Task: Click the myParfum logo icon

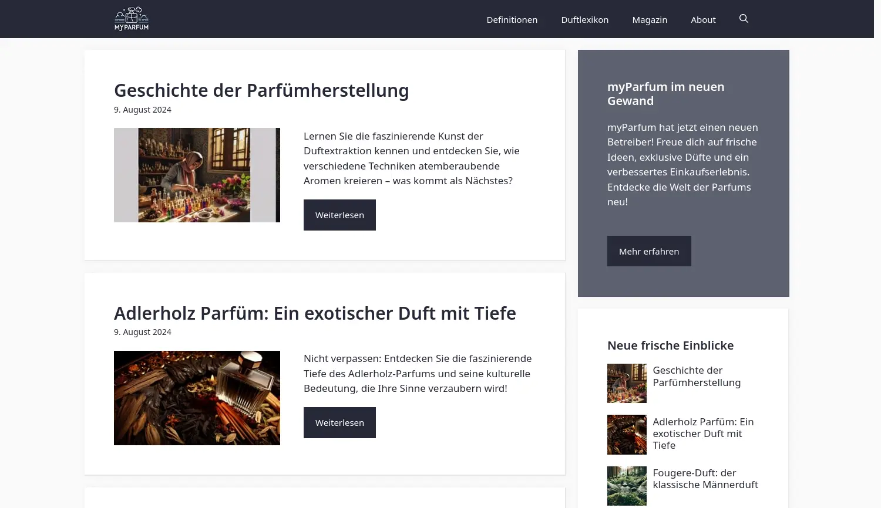Action: tap(131, 18)
